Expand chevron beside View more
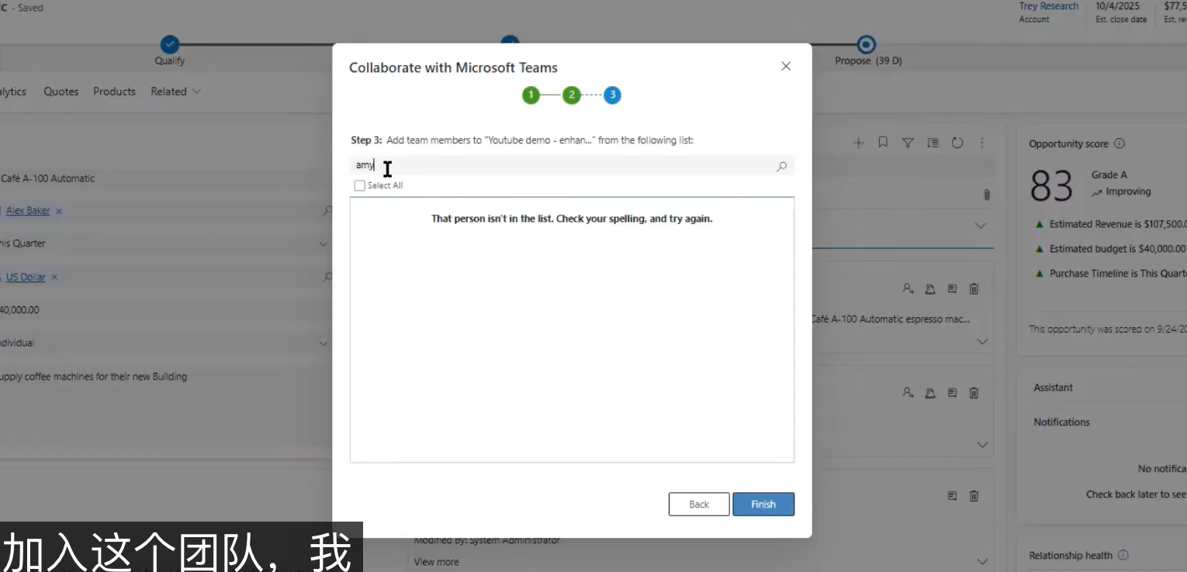This screenshot has height=572, width=1187. [982, 562]
